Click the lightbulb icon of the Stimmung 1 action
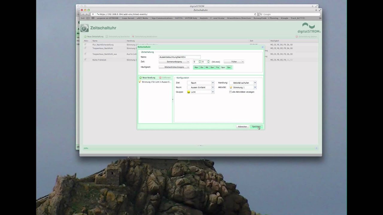383x215 pixels. point(140,82)
